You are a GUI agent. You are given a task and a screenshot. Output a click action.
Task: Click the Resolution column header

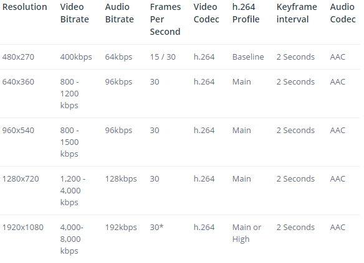24,7
